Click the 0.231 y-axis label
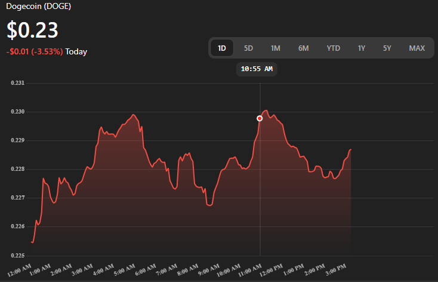This screenshot has height=282, width=438. [x=17, y=83]
